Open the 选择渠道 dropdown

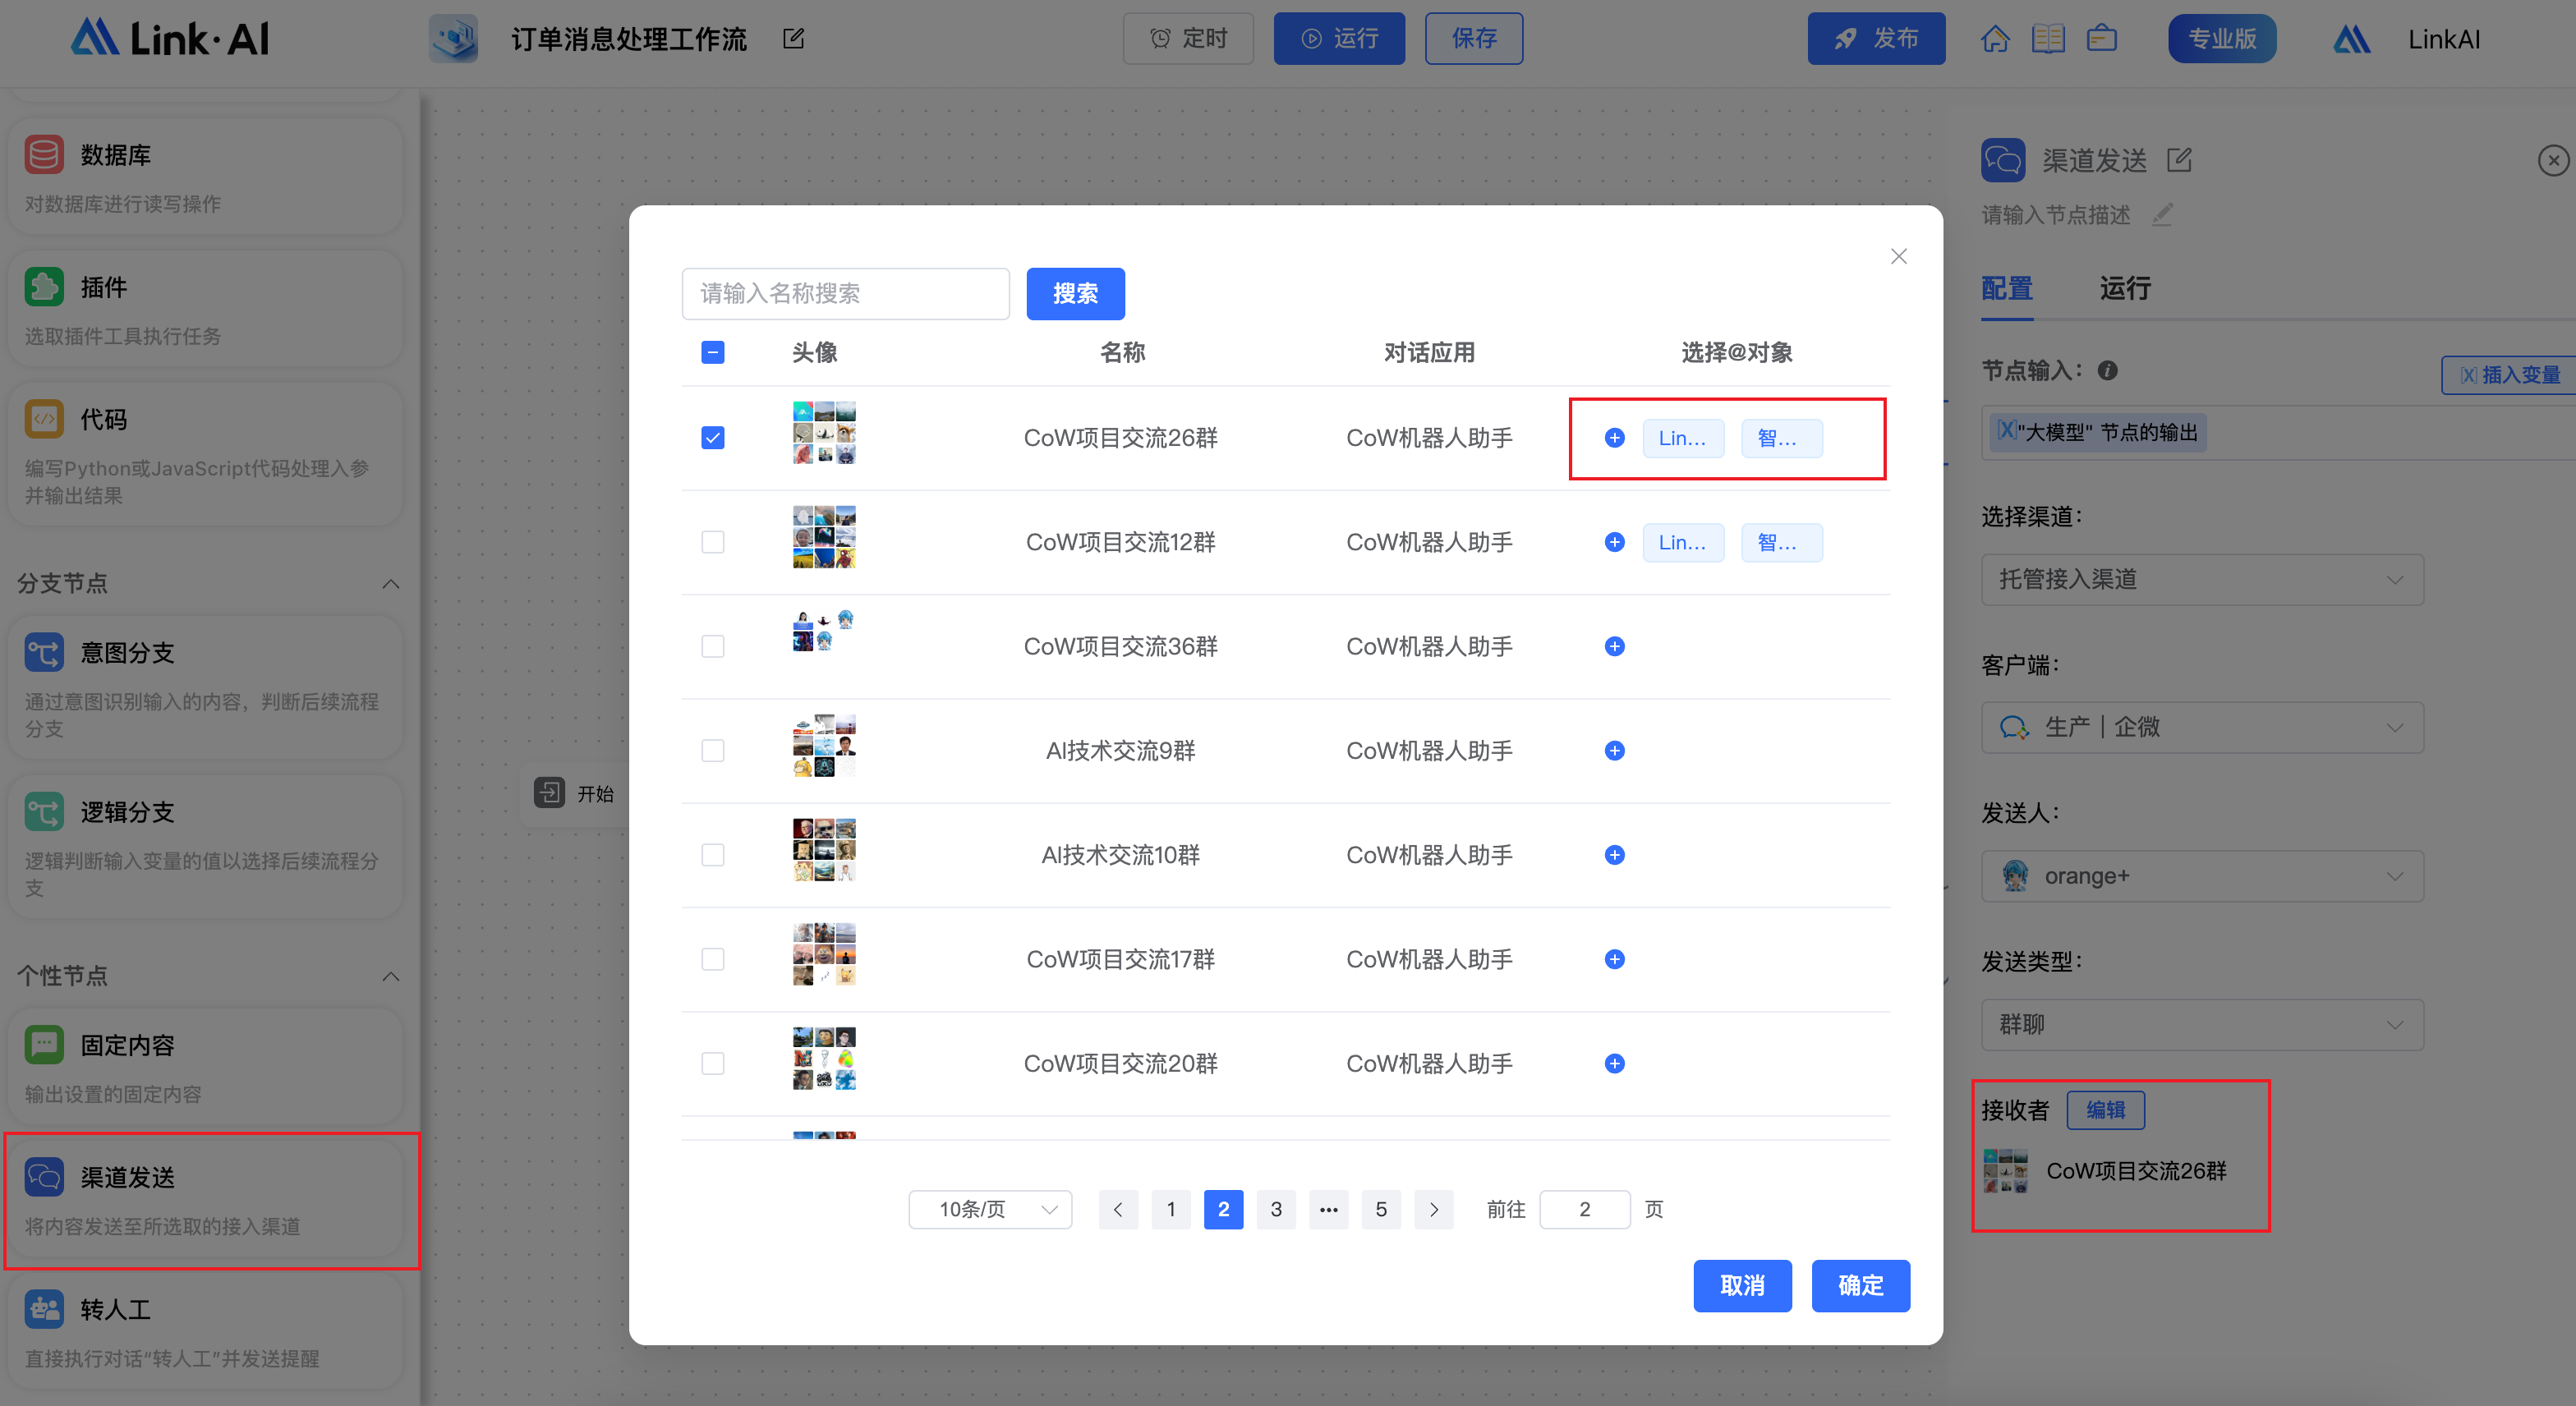2202,579
